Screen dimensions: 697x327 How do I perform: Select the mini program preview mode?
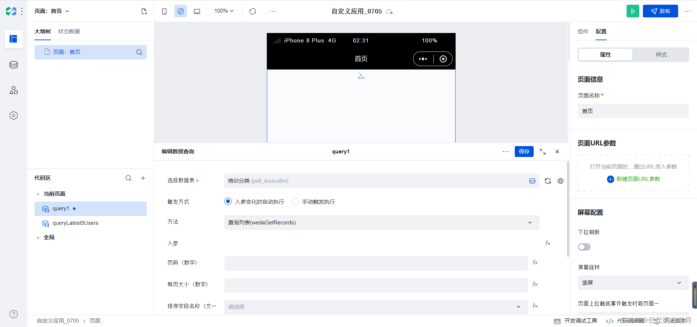click(x=180, y=11)
